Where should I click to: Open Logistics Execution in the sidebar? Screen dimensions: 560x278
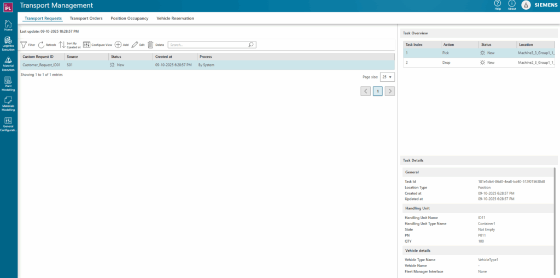tap(8, 44)
